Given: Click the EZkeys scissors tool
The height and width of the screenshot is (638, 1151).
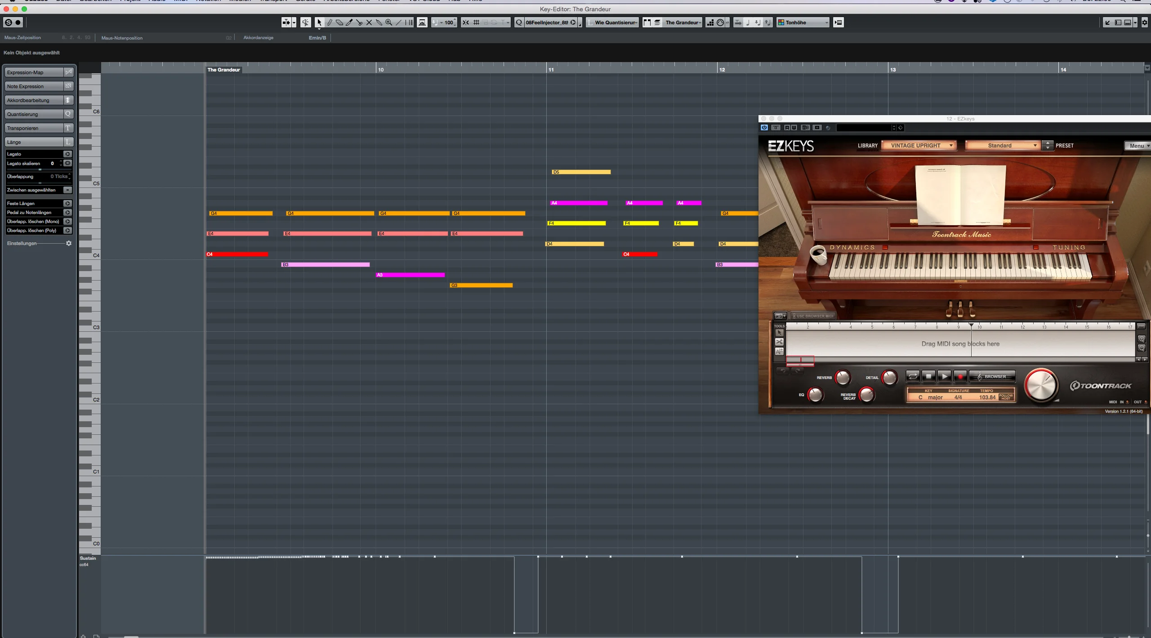Looking at the screenshot, I should pyautogui.click(x=779, y=342).
